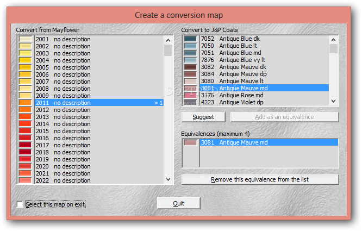
Task: Select Mayflower row '2012 no description'
Action: click(x=99, y=110)
